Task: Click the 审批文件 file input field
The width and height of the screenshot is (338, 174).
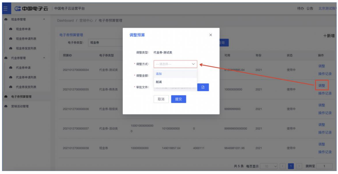Action: click(176, 87)
